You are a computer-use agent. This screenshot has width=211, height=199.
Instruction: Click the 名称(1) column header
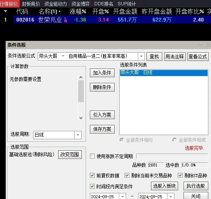48,12
